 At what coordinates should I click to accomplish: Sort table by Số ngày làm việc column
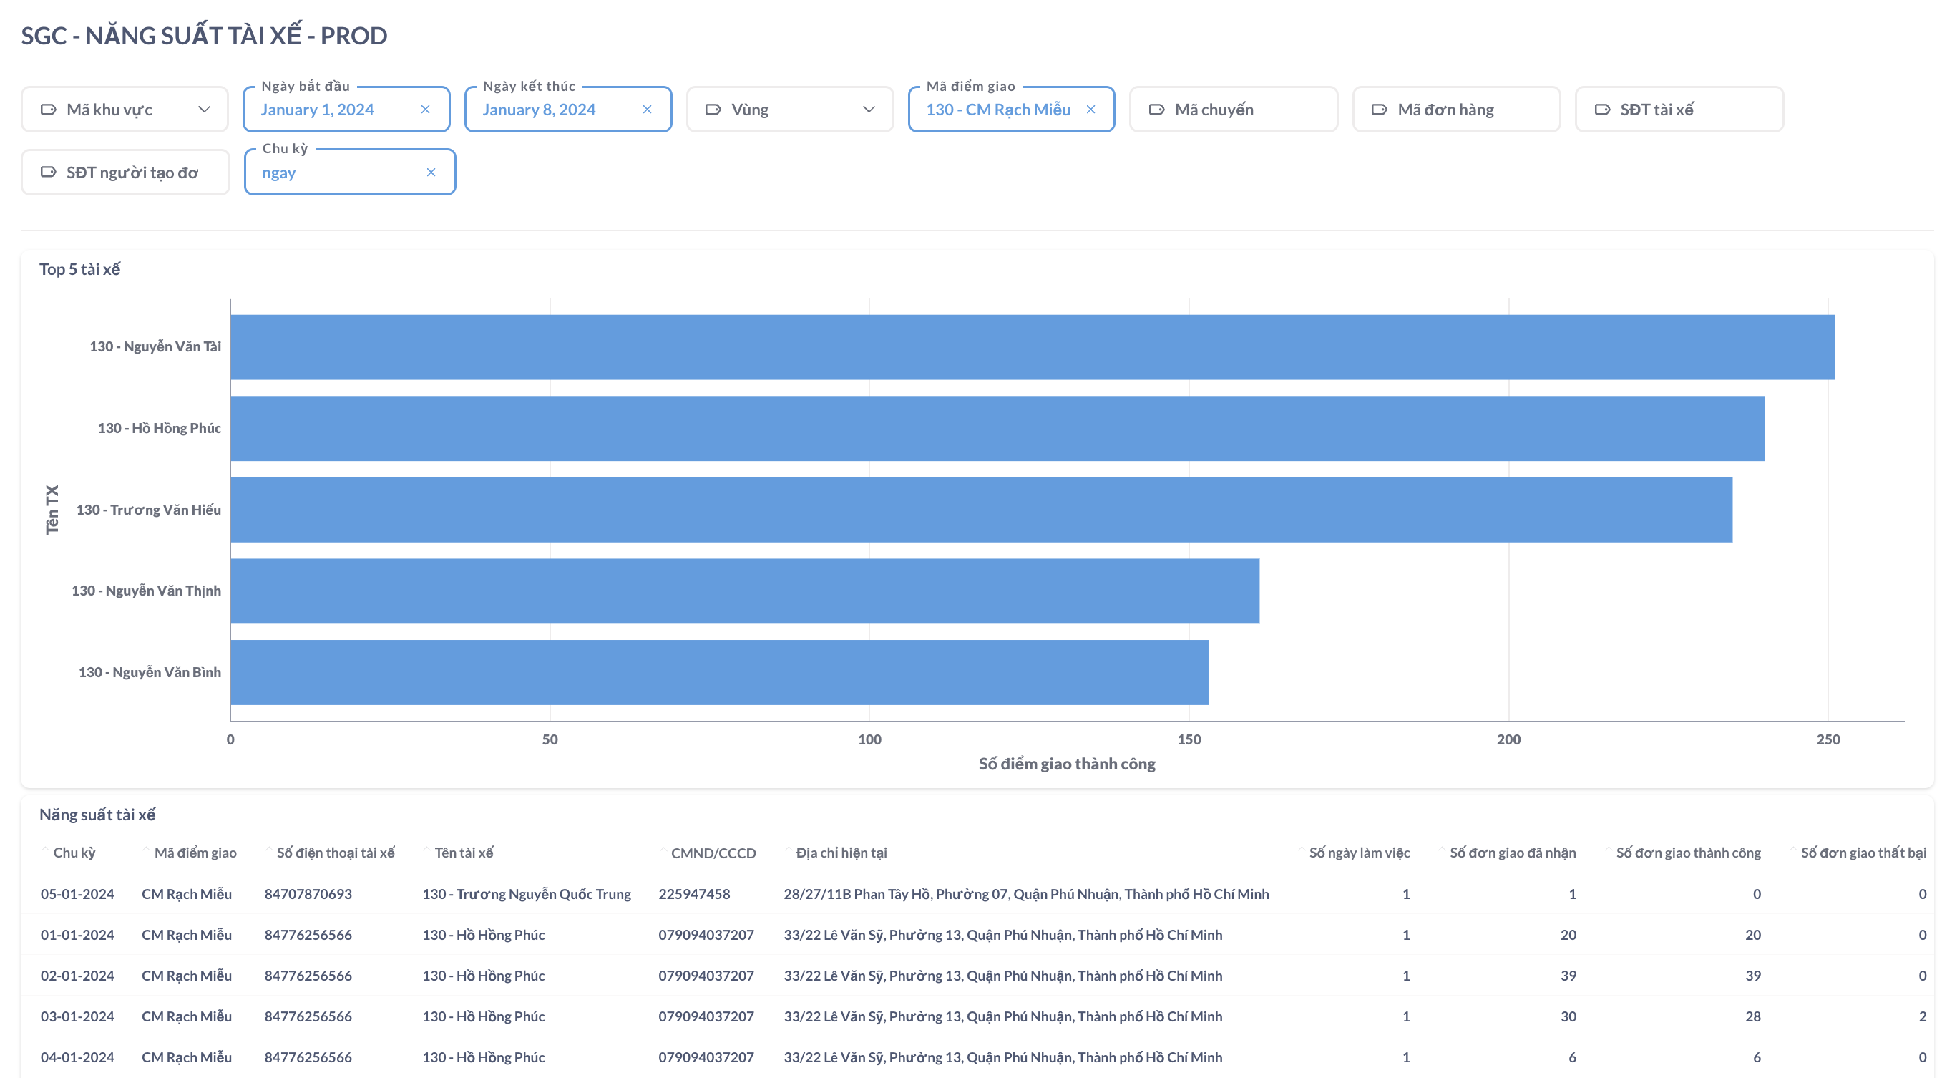[1360, 853]
